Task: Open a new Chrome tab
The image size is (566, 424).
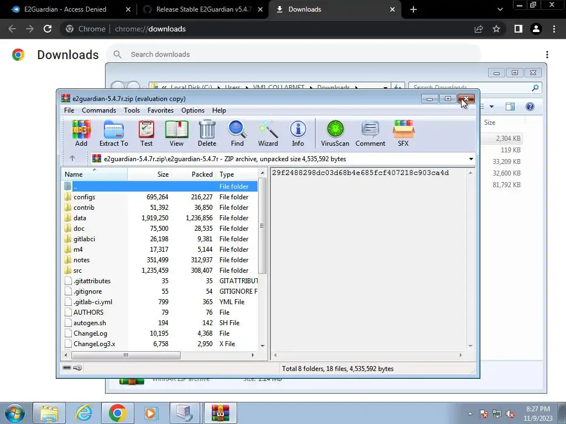Action: point(413,9)
